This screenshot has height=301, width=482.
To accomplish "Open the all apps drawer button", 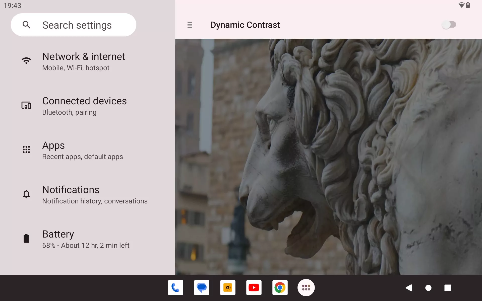I will [306, 288].
